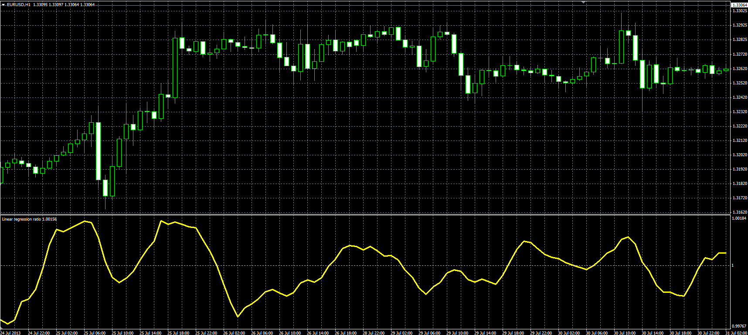Click the '25 Jul 10:00' time axis label

coord(122,333)
